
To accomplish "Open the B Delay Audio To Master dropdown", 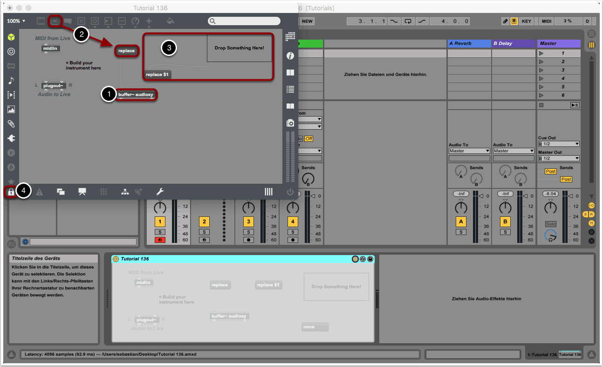I will coord(514,151).
